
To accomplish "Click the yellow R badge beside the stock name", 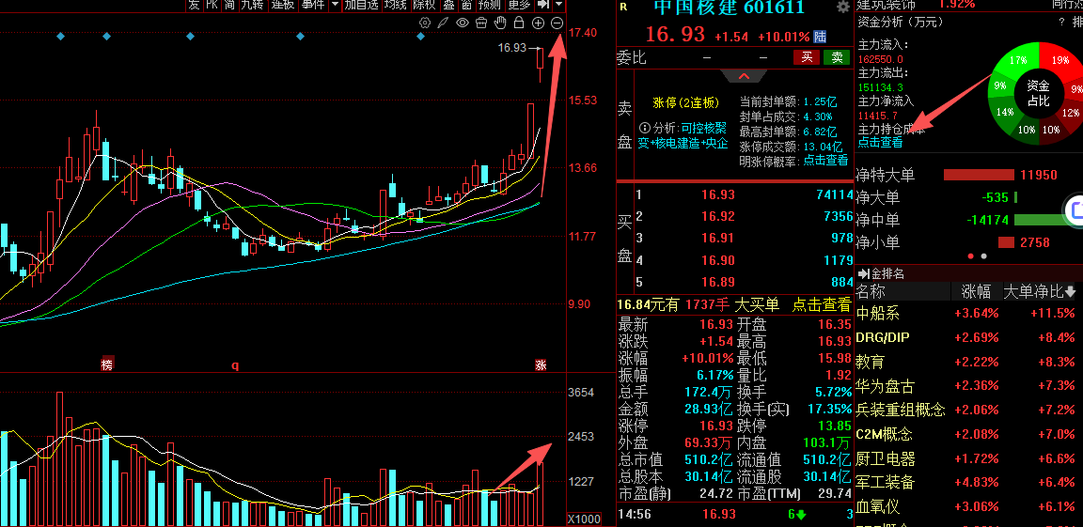I will click(x=623, y=7).
